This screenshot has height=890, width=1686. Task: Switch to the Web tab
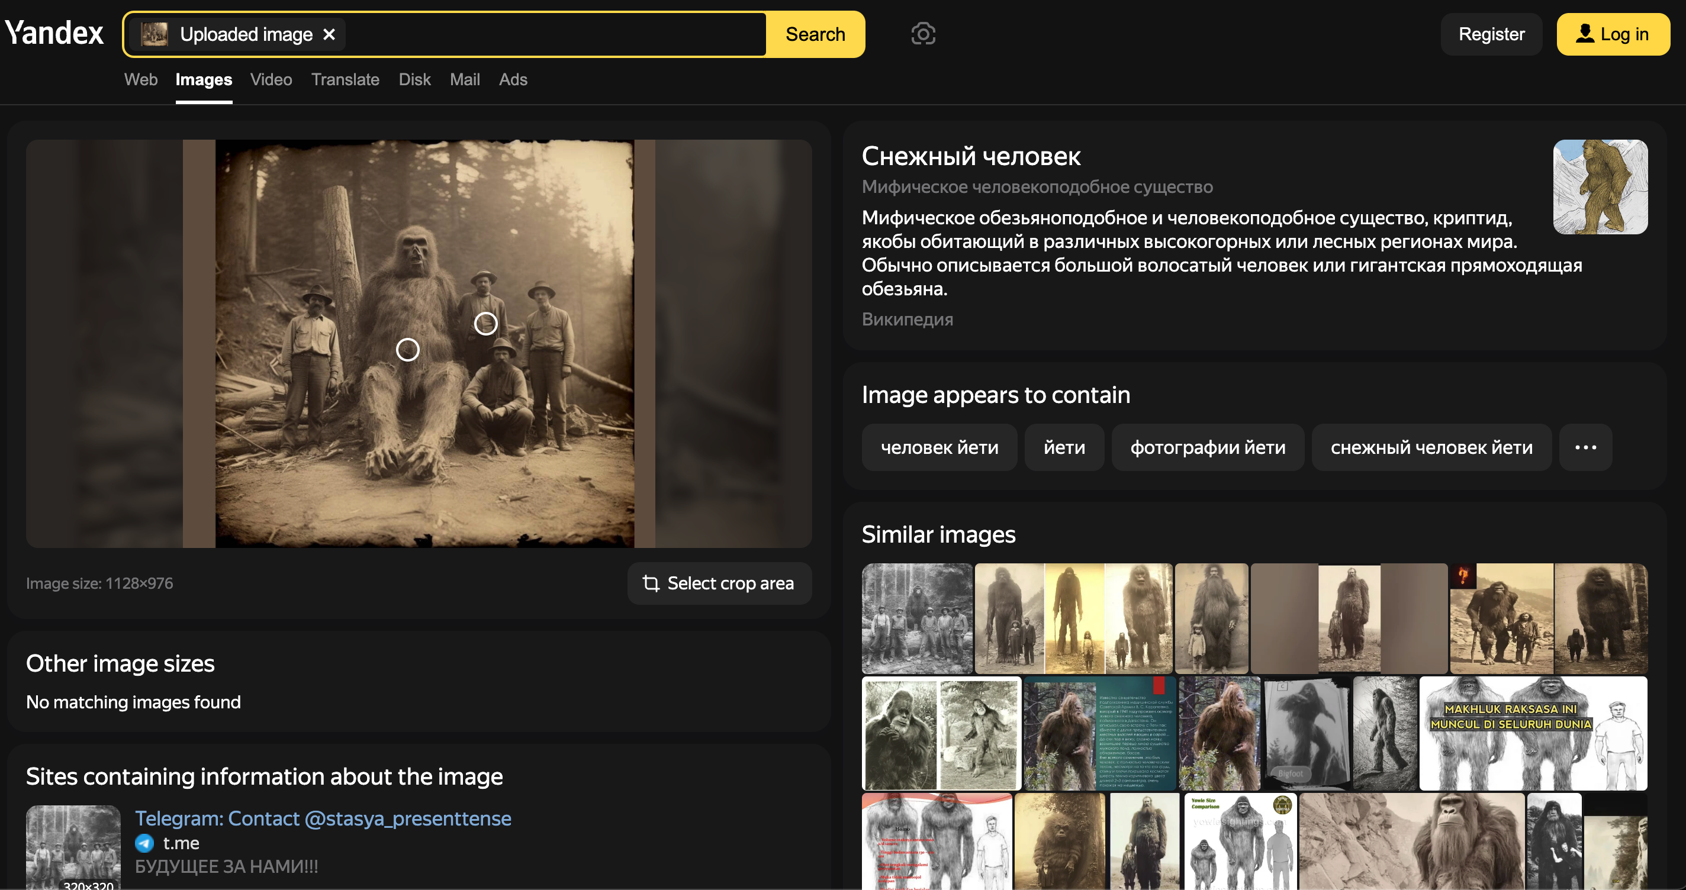(x=141, y=79)
